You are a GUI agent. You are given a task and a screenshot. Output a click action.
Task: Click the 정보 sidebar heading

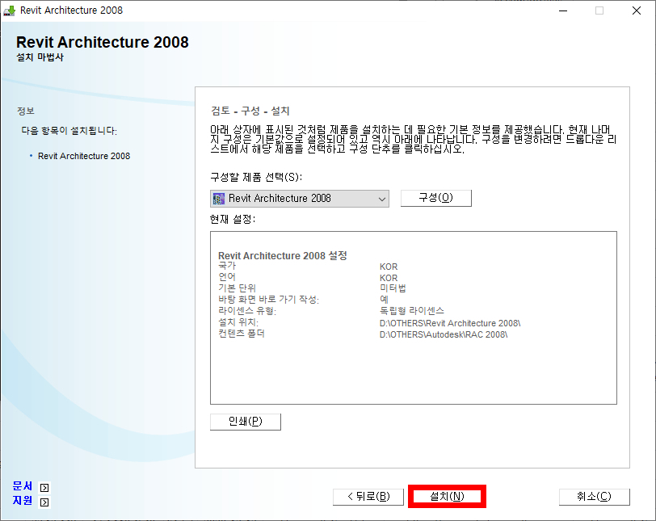pos(26,111)
